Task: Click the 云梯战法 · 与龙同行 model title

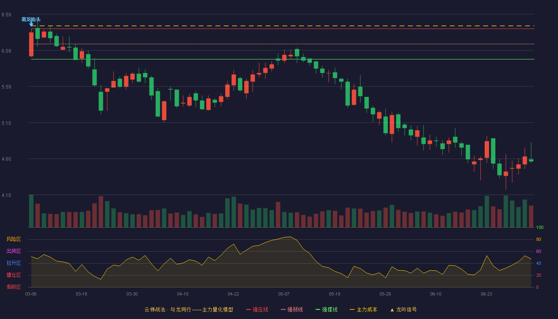Action: click(x=189, y=309)
